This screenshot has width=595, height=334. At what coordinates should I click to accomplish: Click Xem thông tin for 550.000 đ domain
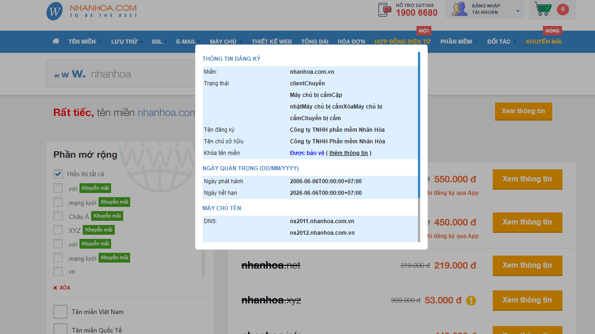click(x=528, y=179)
